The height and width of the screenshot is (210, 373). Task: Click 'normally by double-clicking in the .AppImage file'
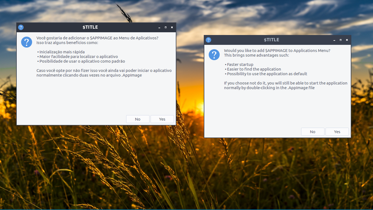tap(269, 88)
